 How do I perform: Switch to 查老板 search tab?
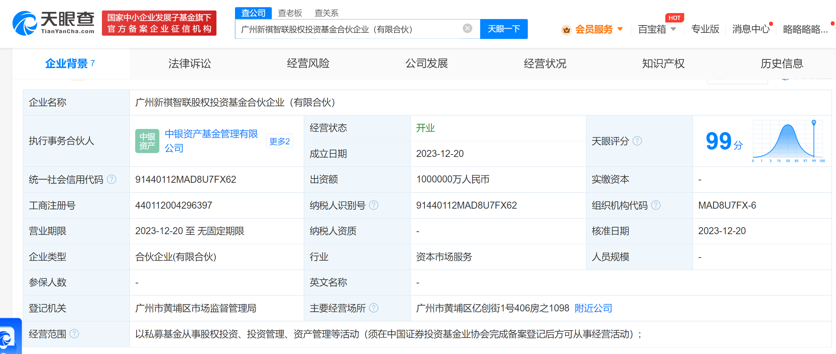(290, 13)
